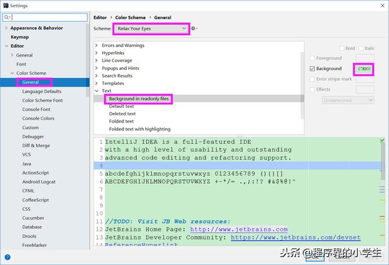Enable the Italic checkbox
Image resolution: width=389 pixels, height=265 pixels.
coord(361,49)
